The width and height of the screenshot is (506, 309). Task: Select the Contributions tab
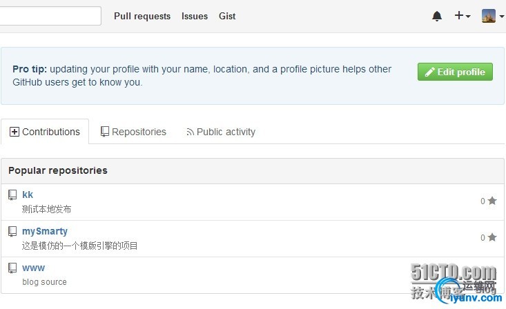coord(45,132)
